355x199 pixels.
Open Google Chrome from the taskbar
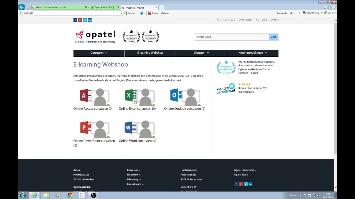(x=70, y=195)
